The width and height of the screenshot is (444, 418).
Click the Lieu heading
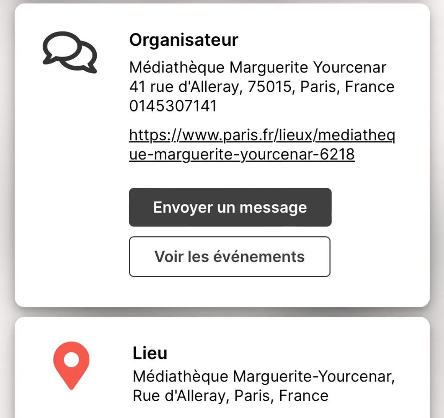pos(150,353)
